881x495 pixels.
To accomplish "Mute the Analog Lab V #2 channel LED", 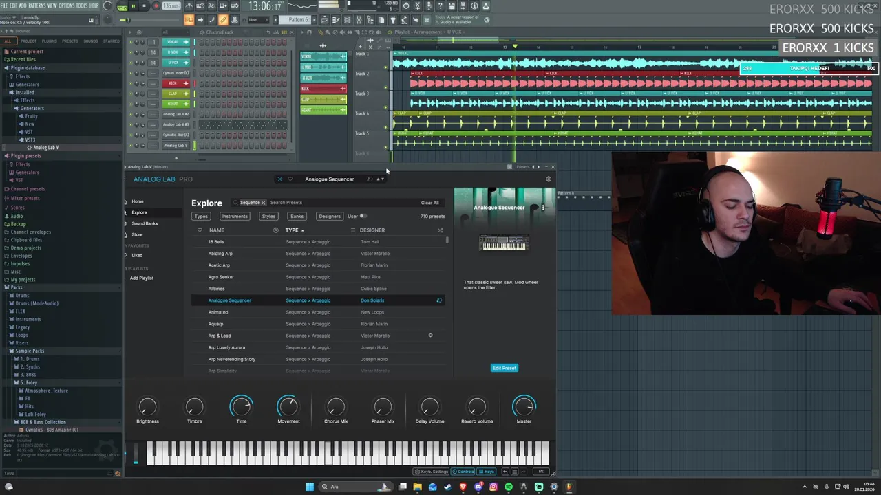I will 131,114.
